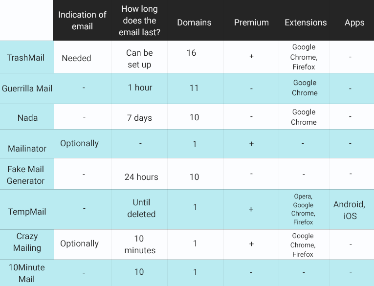Screen dimensions: 374x286
Task: Click the Crazy Mailing row label
Action: tap(27, 242)
